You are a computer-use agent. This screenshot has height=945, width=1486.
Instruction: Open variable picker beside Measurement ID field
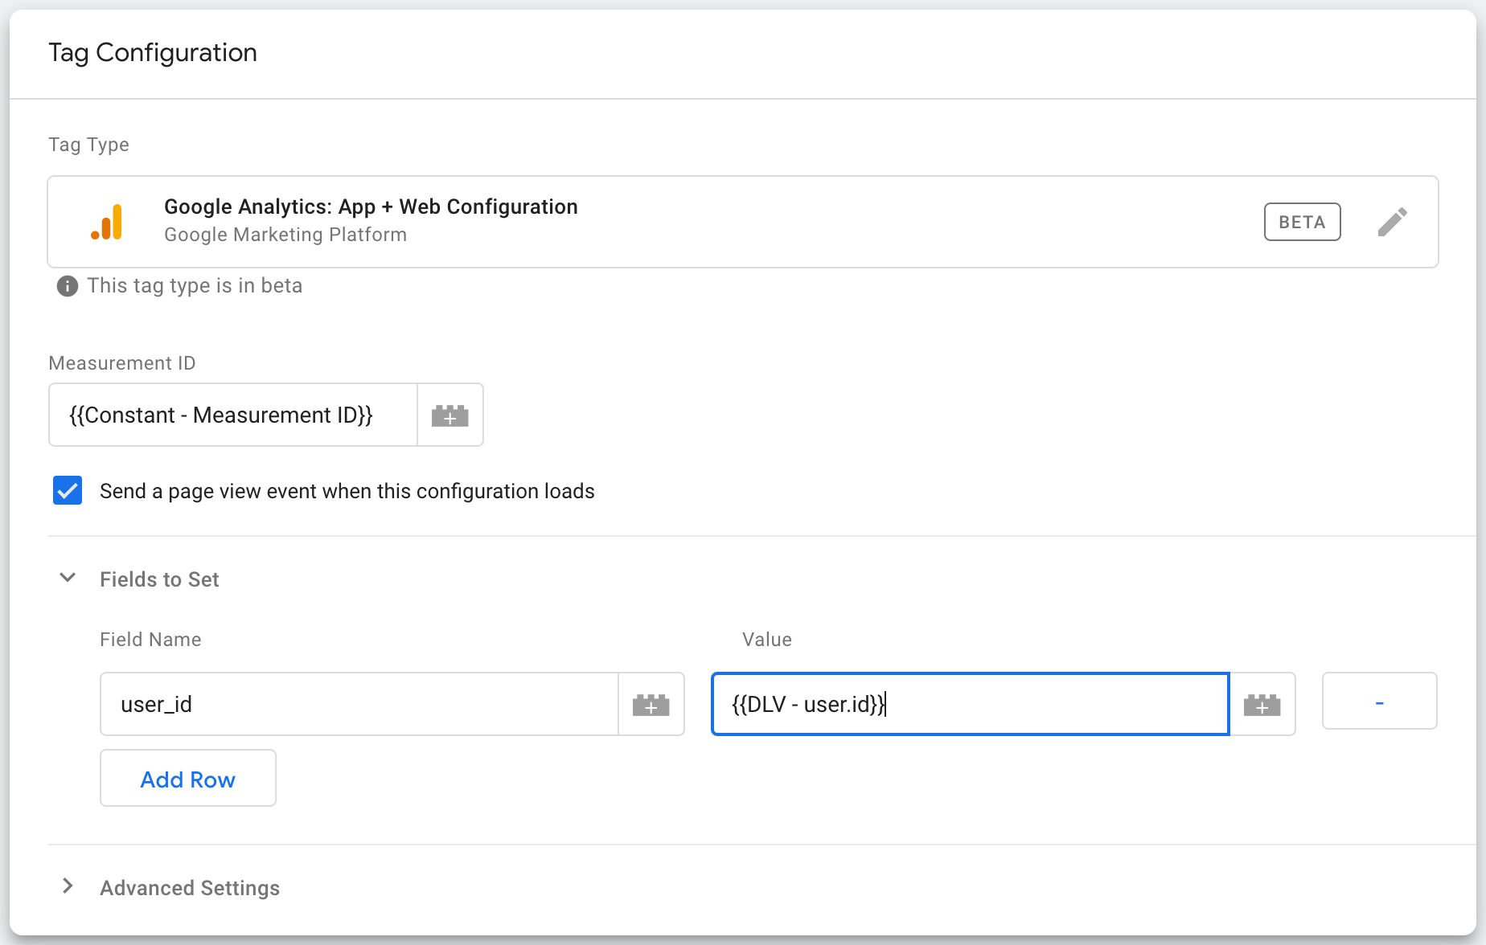pos(449,415)
